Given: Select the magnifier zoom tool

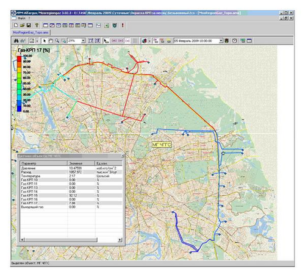Looking at the screenshot, I should pos(57,41).
